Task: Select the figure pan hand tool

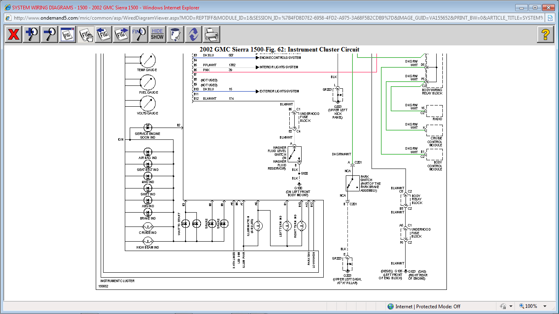Action: click(x=86, y=34)
